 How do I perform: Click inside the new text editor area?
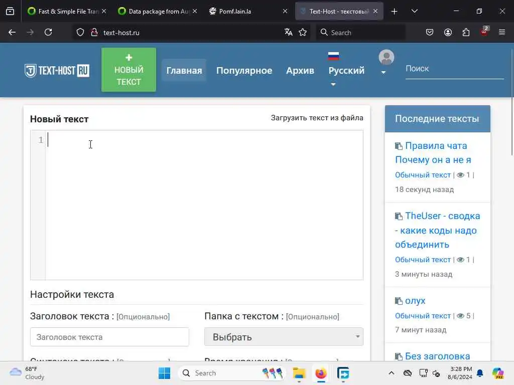point(204,205)
